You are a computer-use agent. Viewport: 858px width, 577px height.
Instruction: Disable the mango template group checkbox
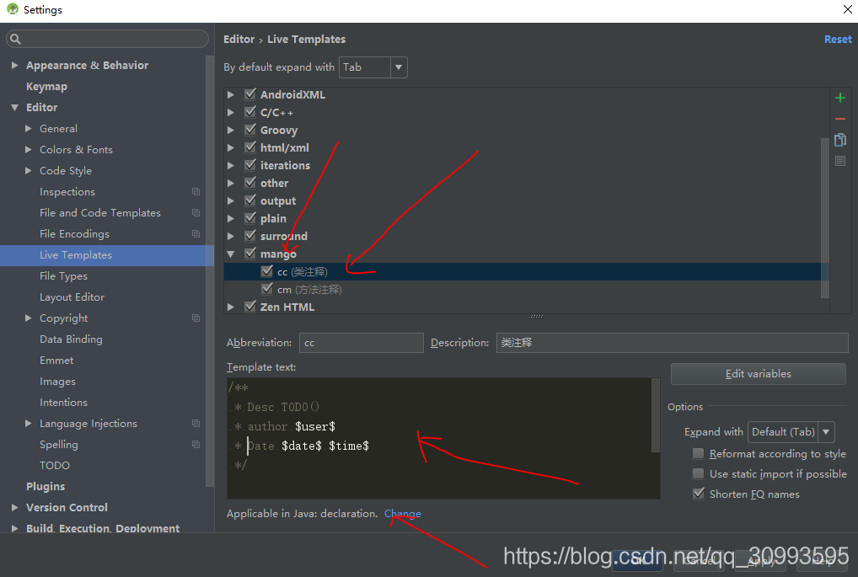click(x=250, y=254)
